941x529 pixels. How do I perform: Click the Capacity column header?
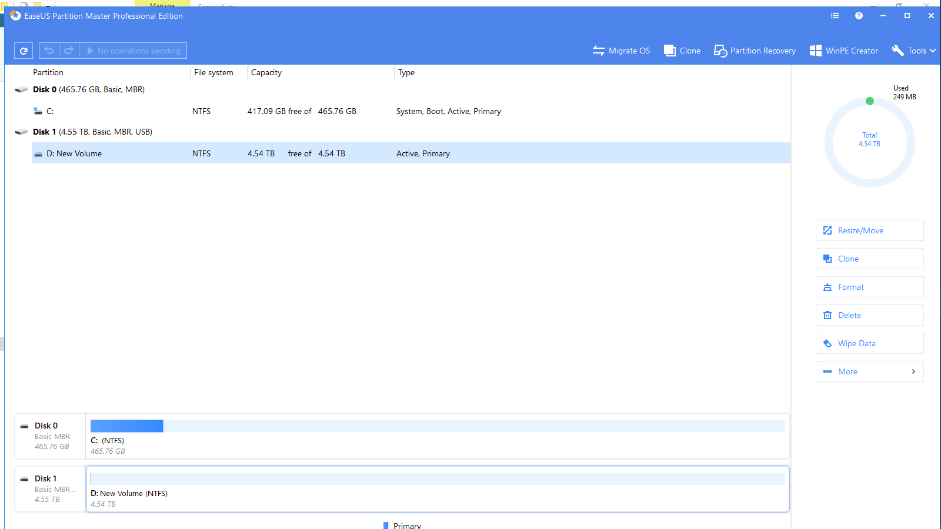pyautogui.click(x=266, y=72)
